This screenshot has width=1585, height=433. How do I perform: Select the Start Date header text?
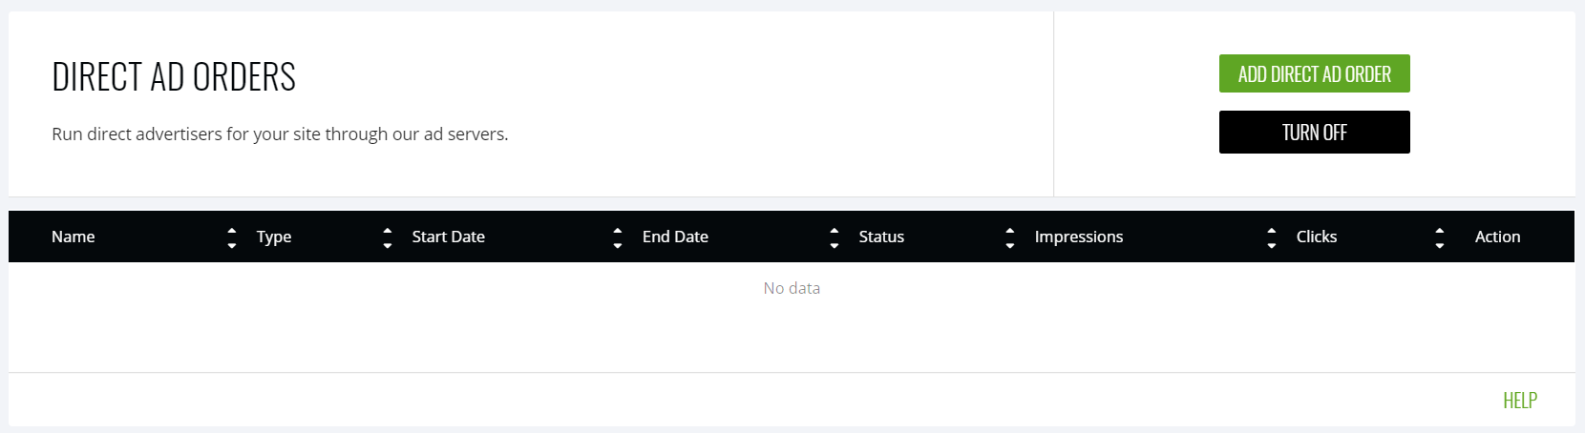click(x=449, y=237)
